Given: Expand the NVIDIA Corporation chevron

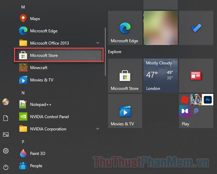Looking at the screenshot, I should pyautogui.click(x=98, y=129).
